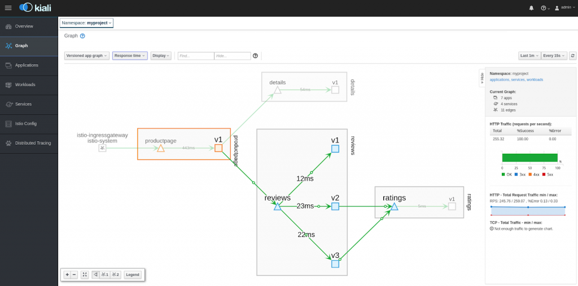Click the Find input field
The height and width of the screenshot is (286, 578).
point(195,56)
